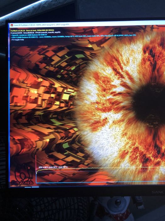Click the fan percentage readout
Viewport: 165px width, 221px height.
tap(133, 35)
